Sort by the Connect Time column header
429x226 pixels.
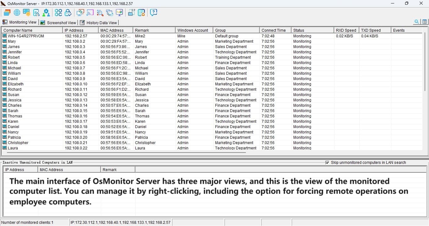(275, 30)
